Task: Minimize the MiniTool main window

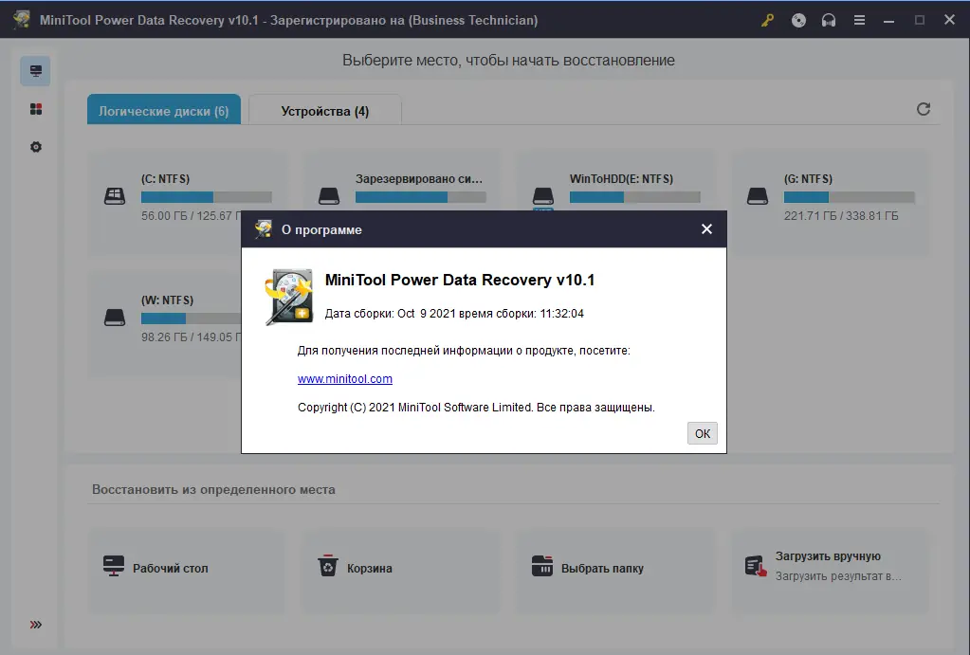Action: (889, 21)
